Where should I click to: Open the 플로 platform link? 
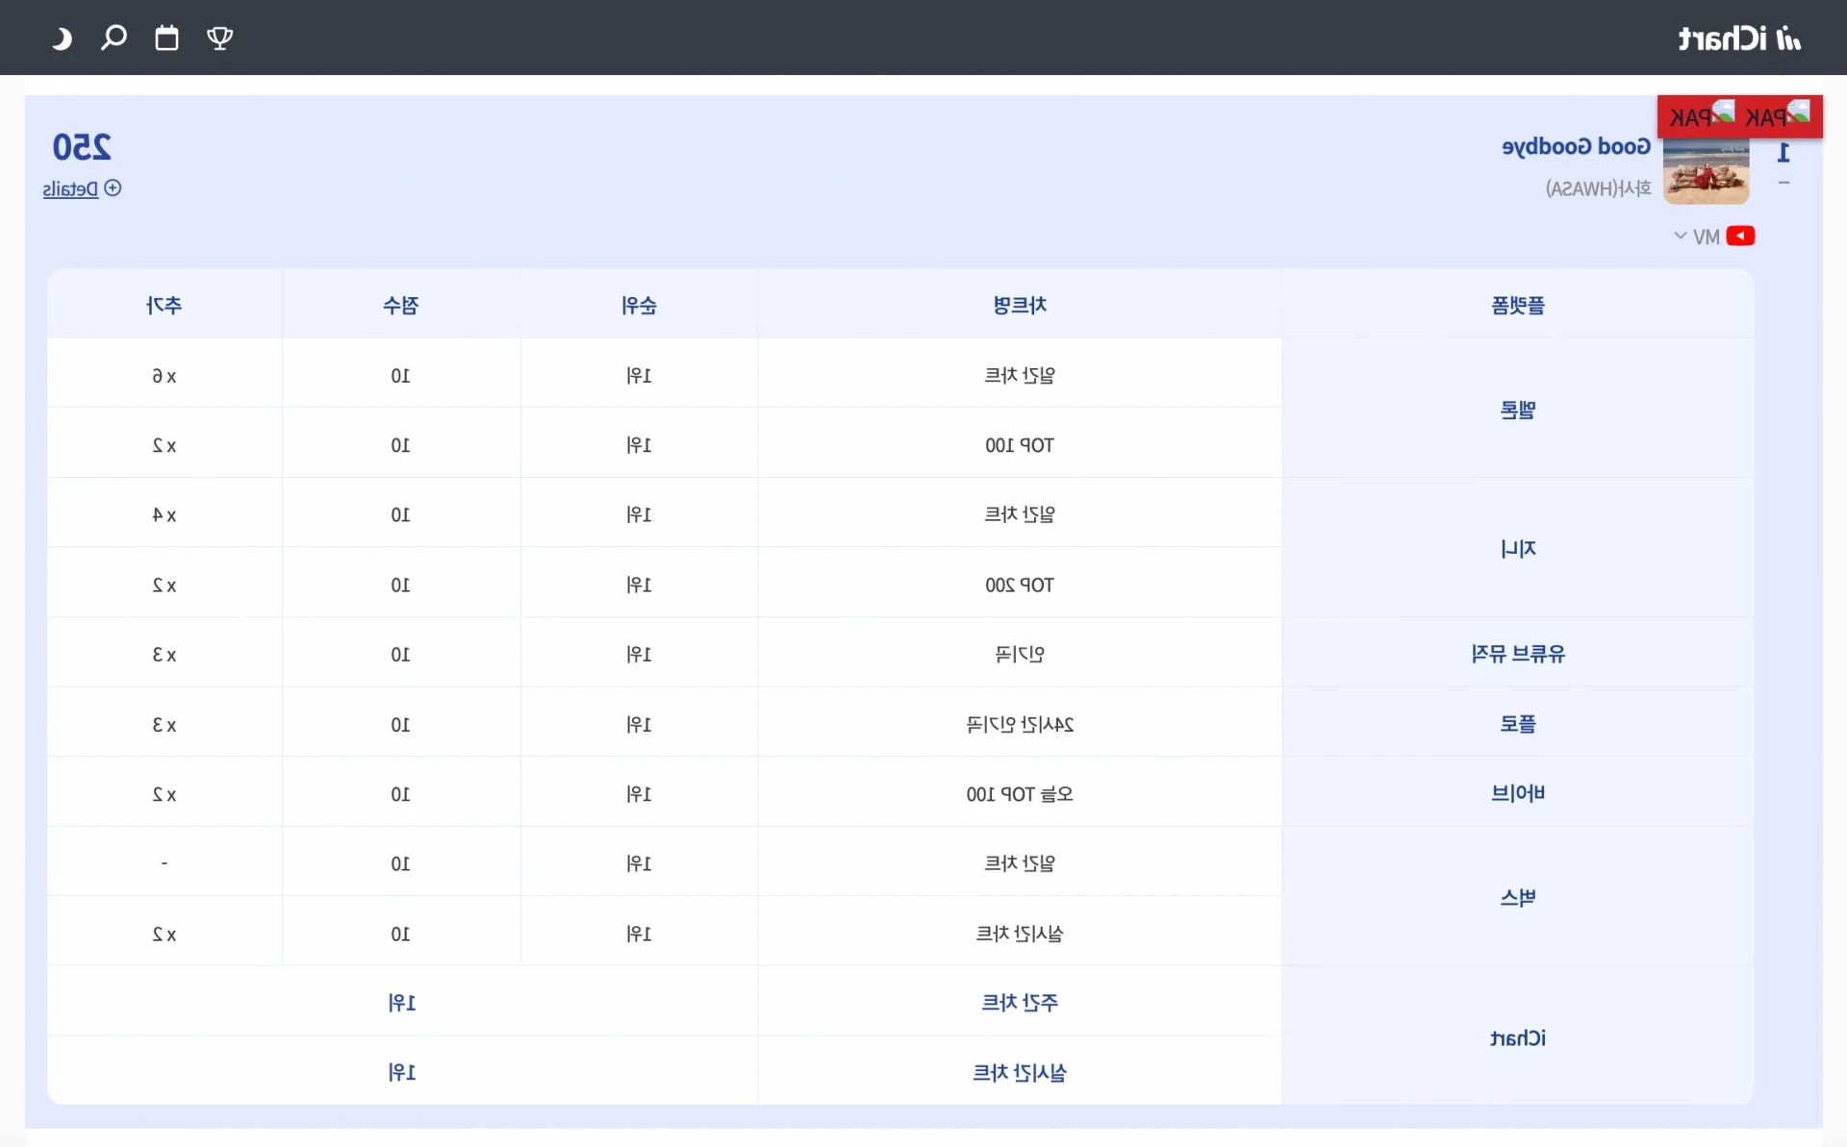(1518, 724)
